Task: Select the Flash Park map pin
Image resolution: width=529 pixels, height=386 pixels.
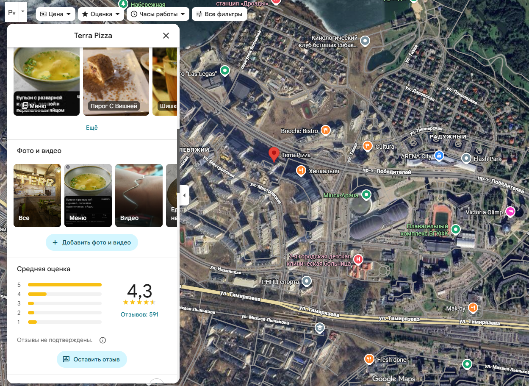Action: point(466,158)
